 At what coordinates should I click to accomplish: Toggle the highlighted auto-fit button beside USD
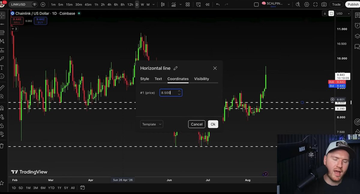pos(331,13)
